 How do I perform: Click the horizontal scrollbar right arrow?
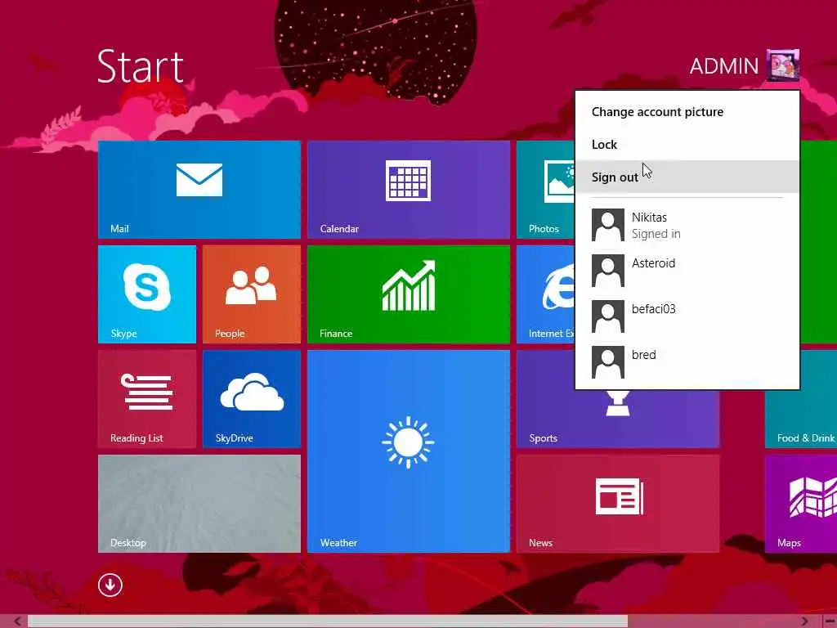click(x=804, y=621)
